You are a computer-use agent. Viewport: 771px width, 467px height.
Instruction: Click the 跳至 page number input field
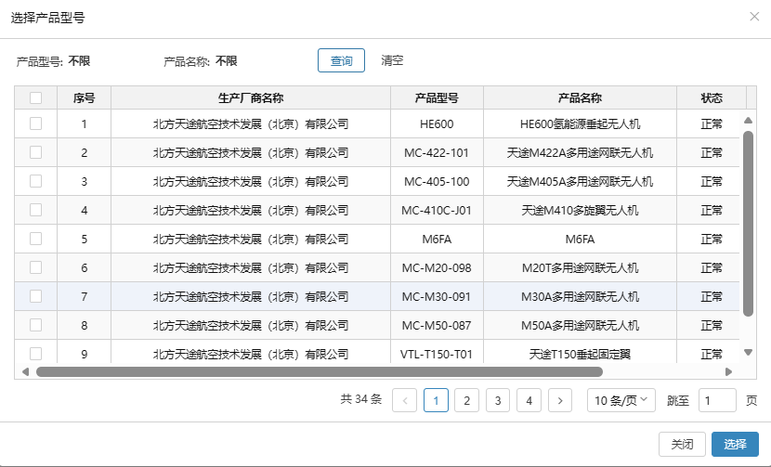717,400
